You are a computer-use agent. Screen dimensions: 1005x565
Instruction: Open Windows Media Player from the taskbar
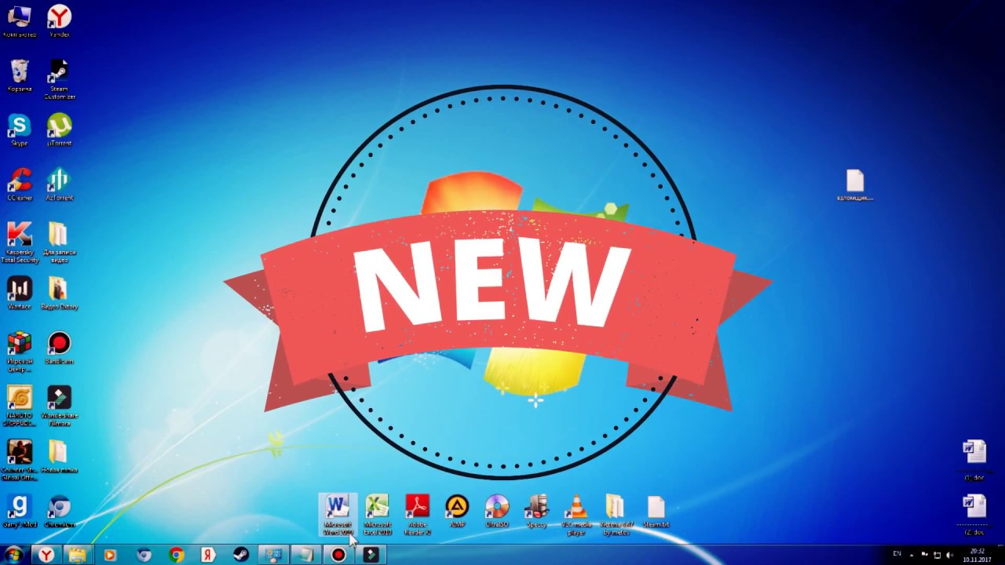110,555
